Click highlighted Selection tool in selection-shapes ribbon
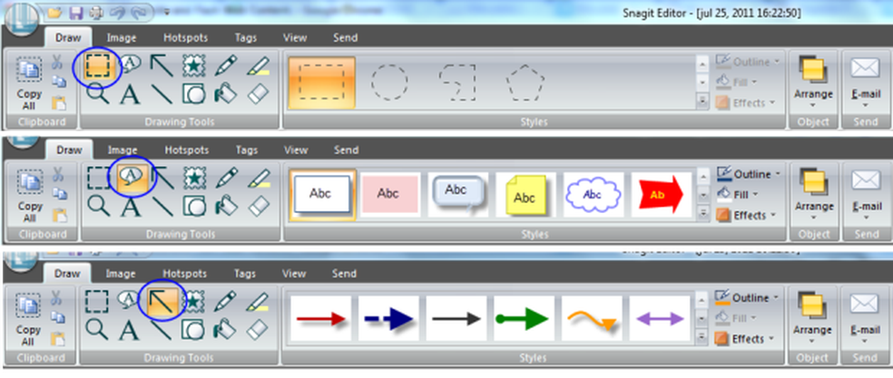The height and width of the screenshot is (378, 893). pos(98,66)
